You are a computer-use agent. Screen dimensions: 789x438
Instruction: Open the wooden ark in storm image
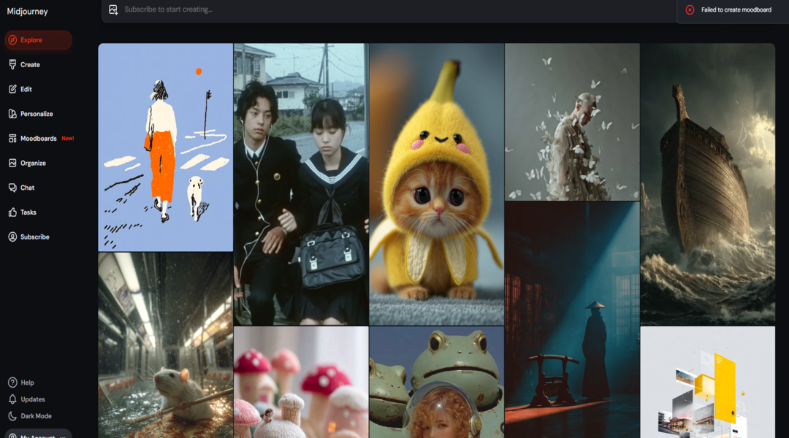pos(707,184)
